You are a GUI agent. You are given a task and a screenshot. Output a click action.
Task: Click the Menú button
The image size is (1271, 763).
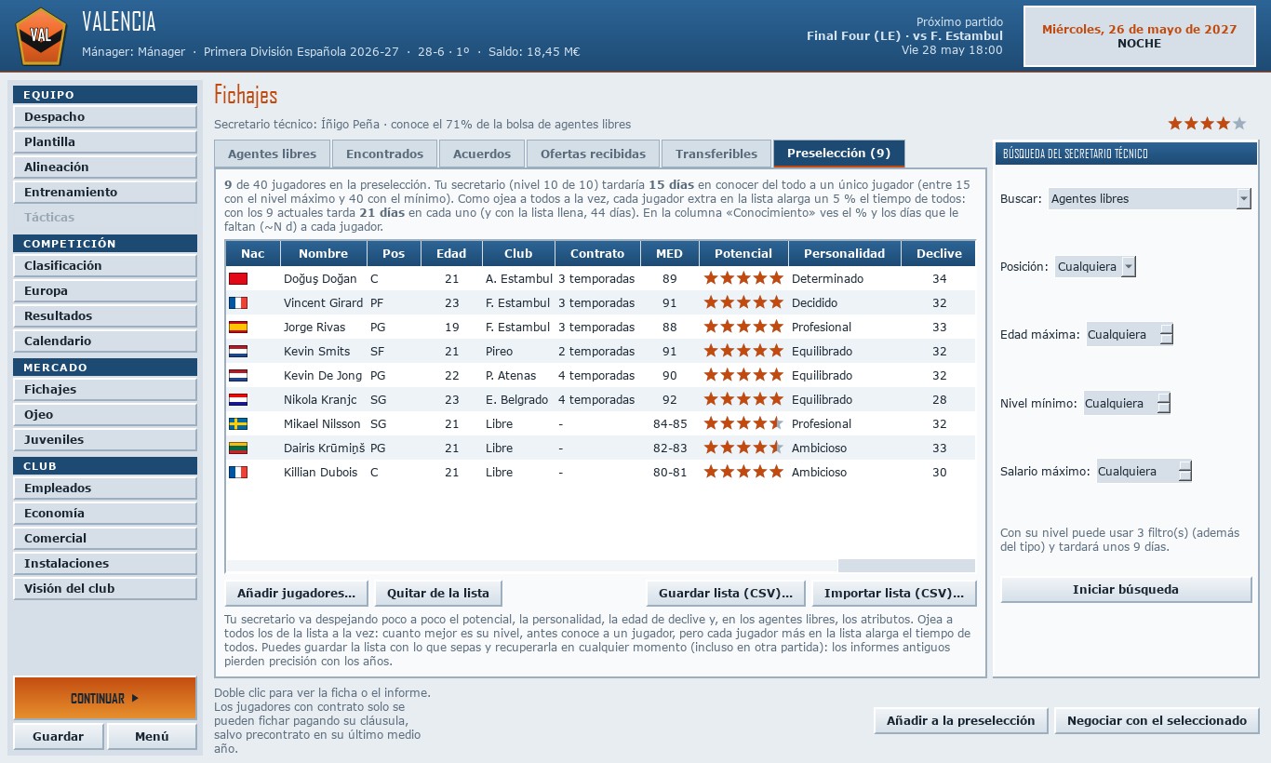[x=152, y=736]
